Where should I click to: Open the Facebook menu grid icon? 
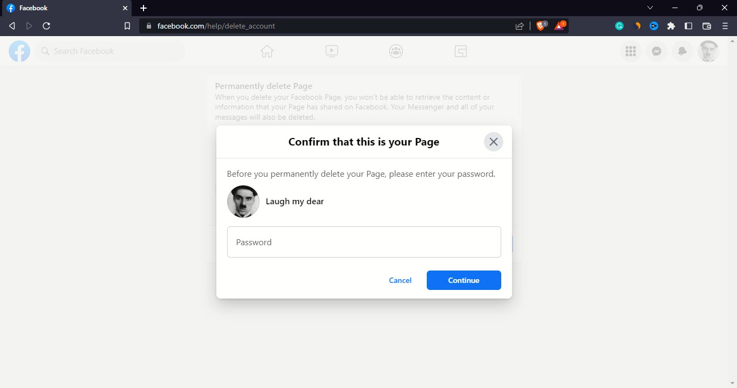(630, 51)
